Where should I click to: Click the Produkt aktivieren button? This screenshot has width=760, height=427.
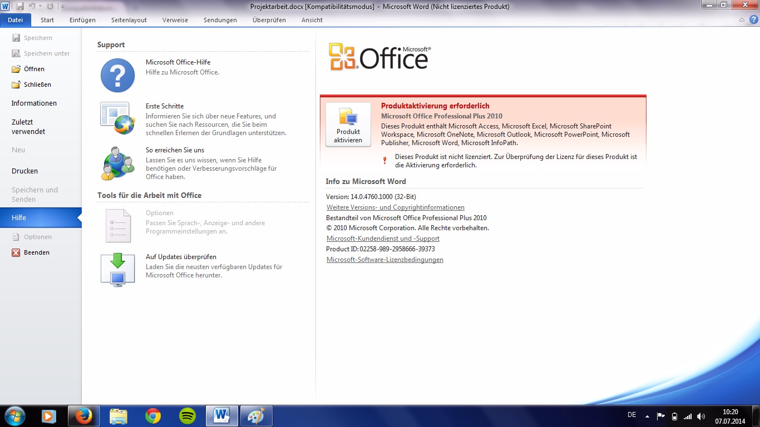348,125
